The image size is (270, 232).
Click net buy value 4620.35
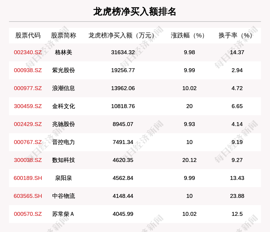[123, 160]
